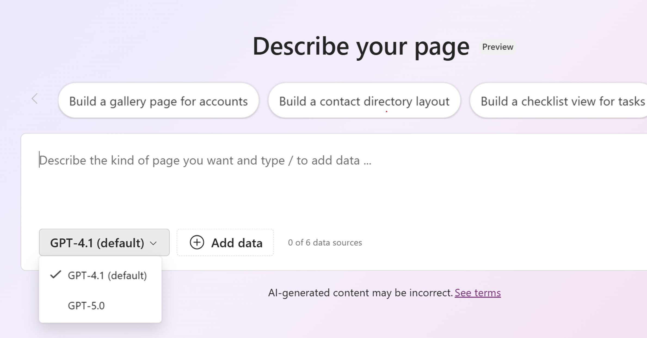Choose the Build a contact directory layout suggestion
Viewport: 647px width, 338px height.
[x=364, y=101]
